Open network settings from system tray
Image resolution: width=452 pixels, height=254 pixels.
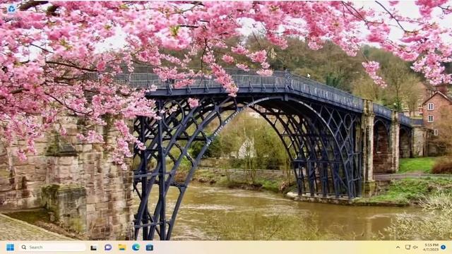click(x=408, y=248)
